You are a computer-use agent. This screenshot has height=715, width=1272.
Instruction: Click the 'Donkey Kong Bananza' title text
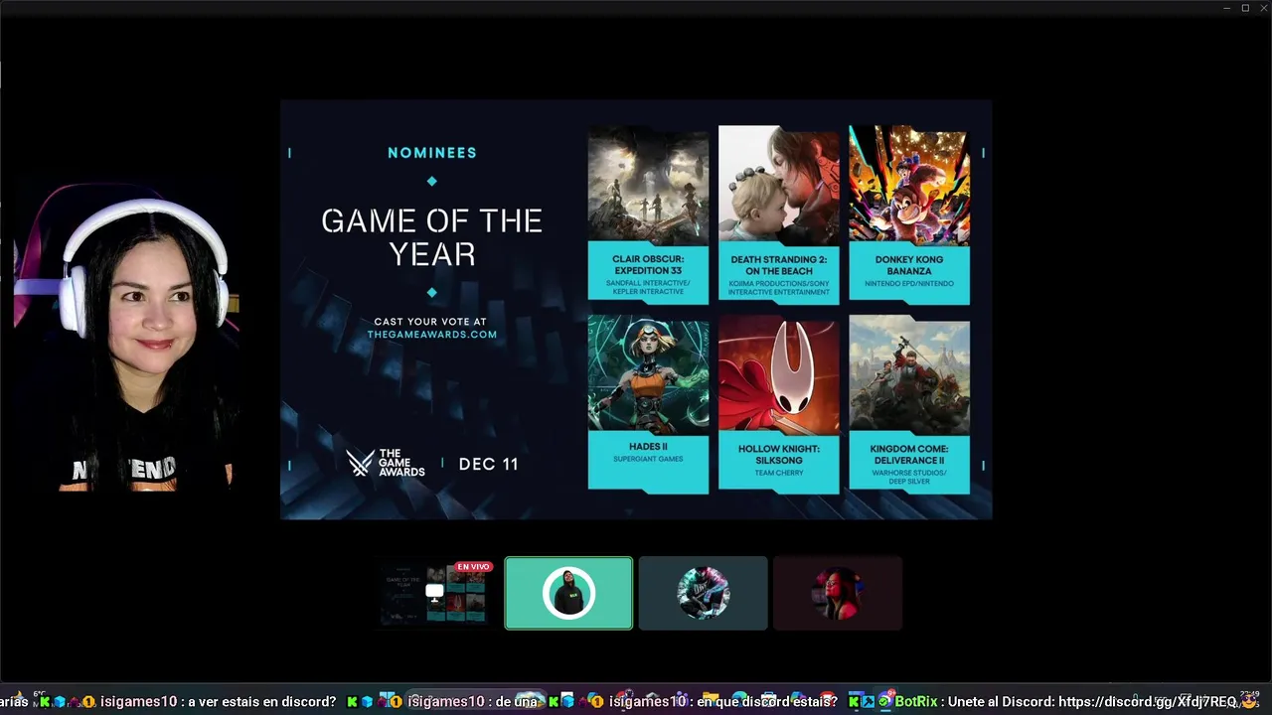coord(909,265)
